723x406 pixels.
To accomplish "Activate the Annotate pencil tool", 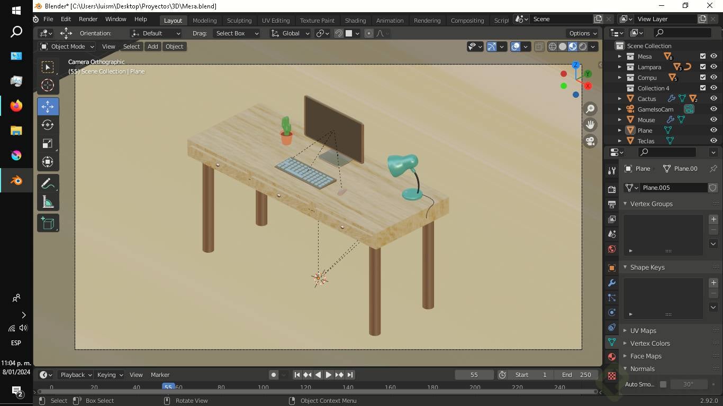I will click(48, 183).
